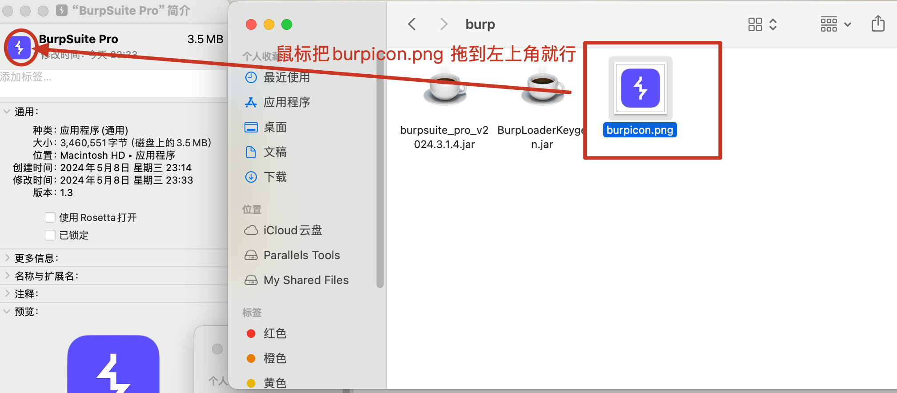Click the 版本 1.3 value

(x=67, y=192)
